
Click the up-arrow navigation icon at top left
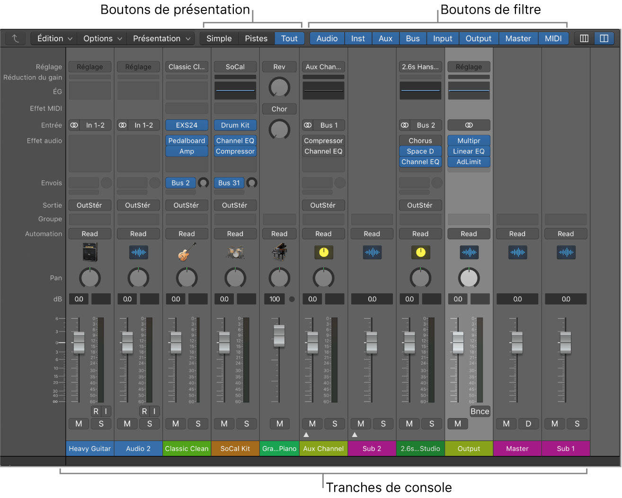15,38
